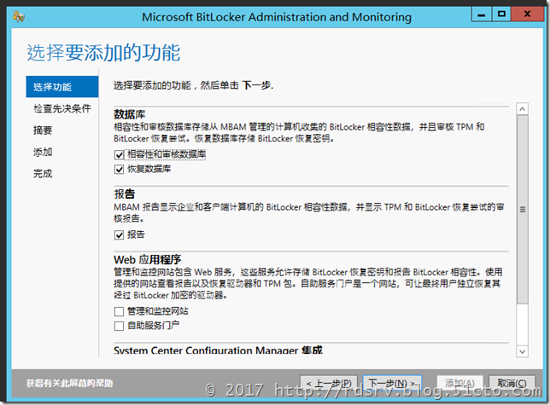Enable the 自助服务门户 checkbox
The image size is (550, 405).
pos(120,326)
